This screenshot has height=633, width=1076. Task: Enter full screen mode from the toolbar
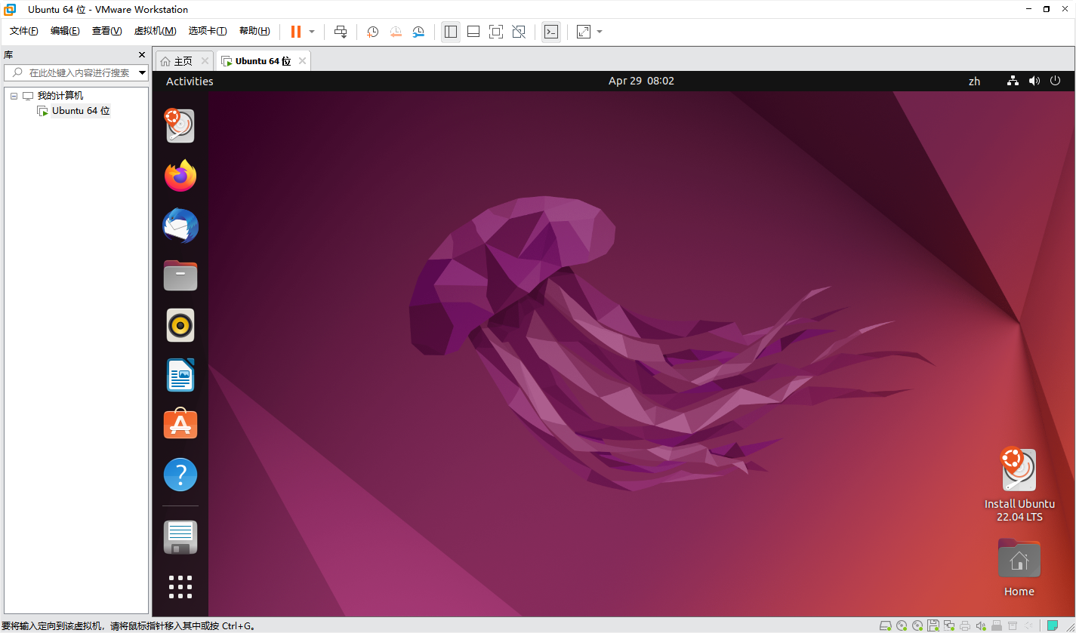click(x=496, y=32)
